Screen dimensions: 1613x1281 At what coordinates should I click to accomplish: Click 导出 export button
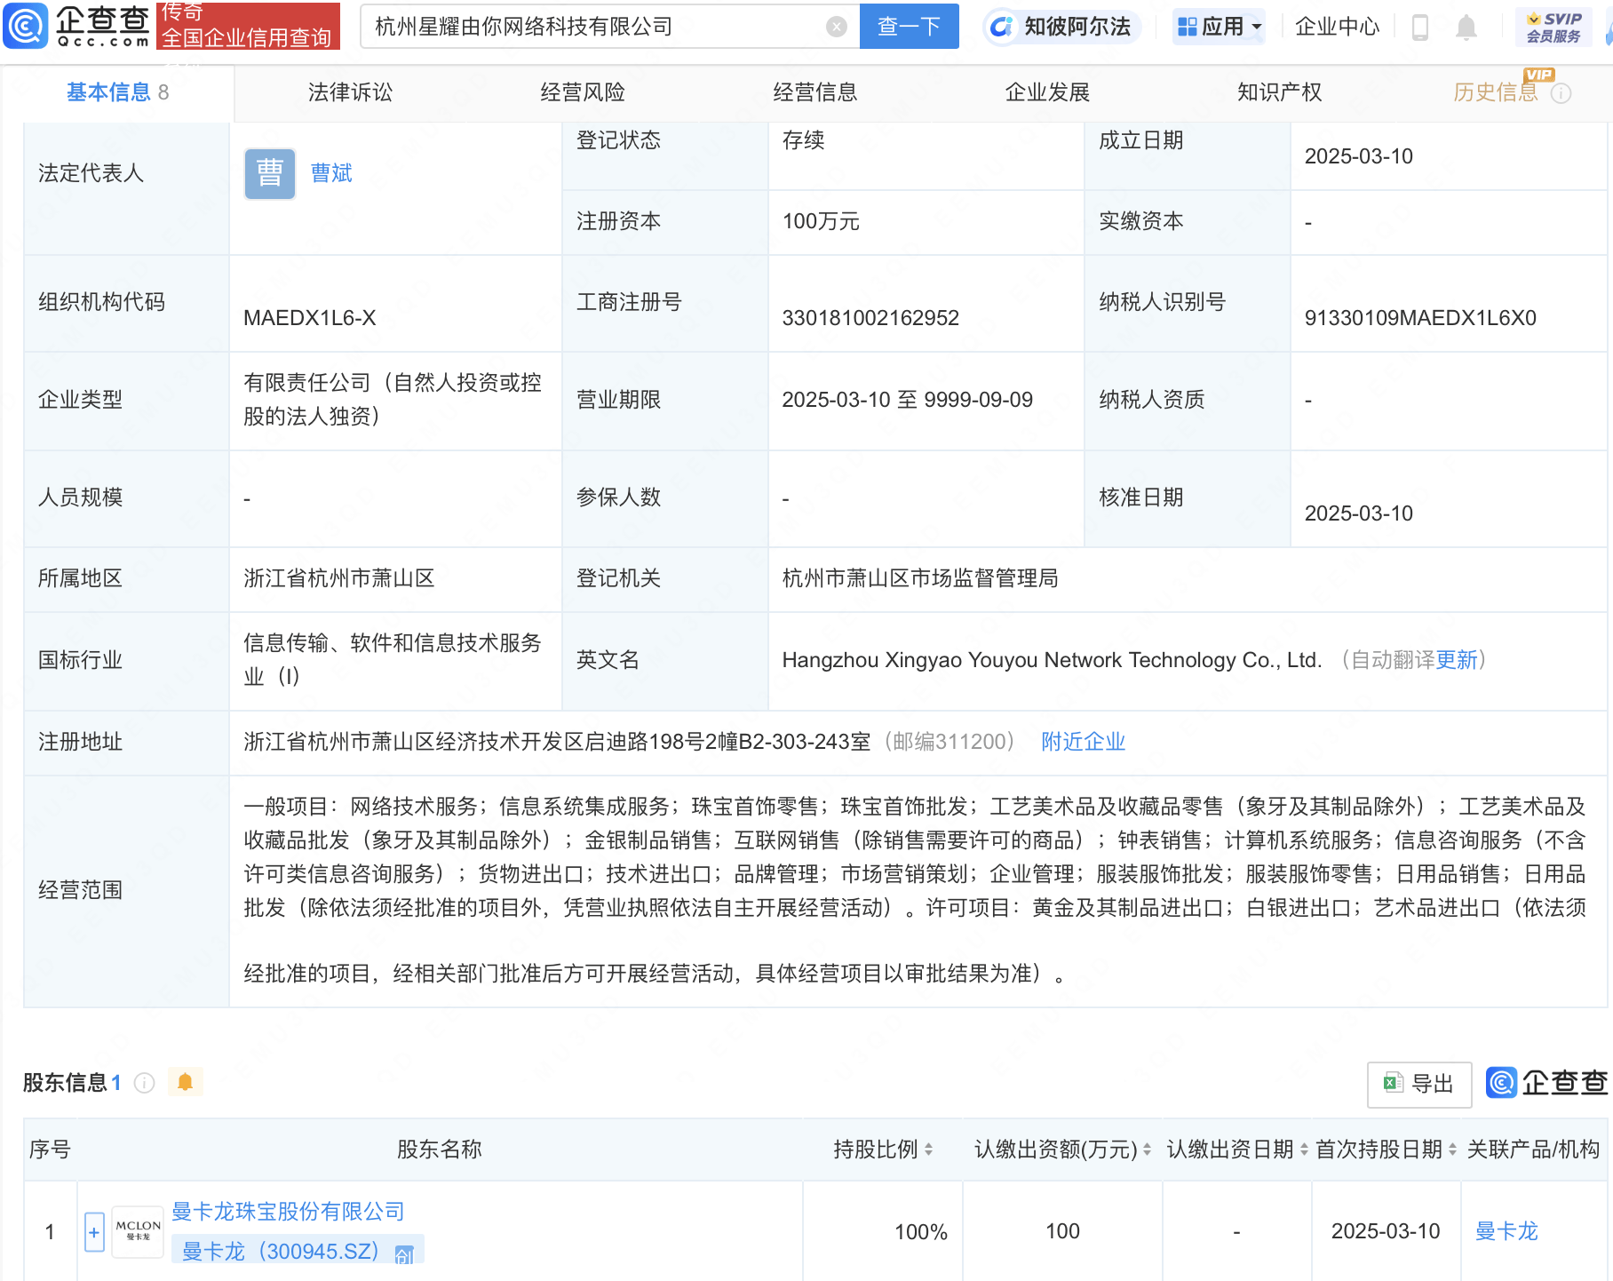click(x=1419, y=1084)
